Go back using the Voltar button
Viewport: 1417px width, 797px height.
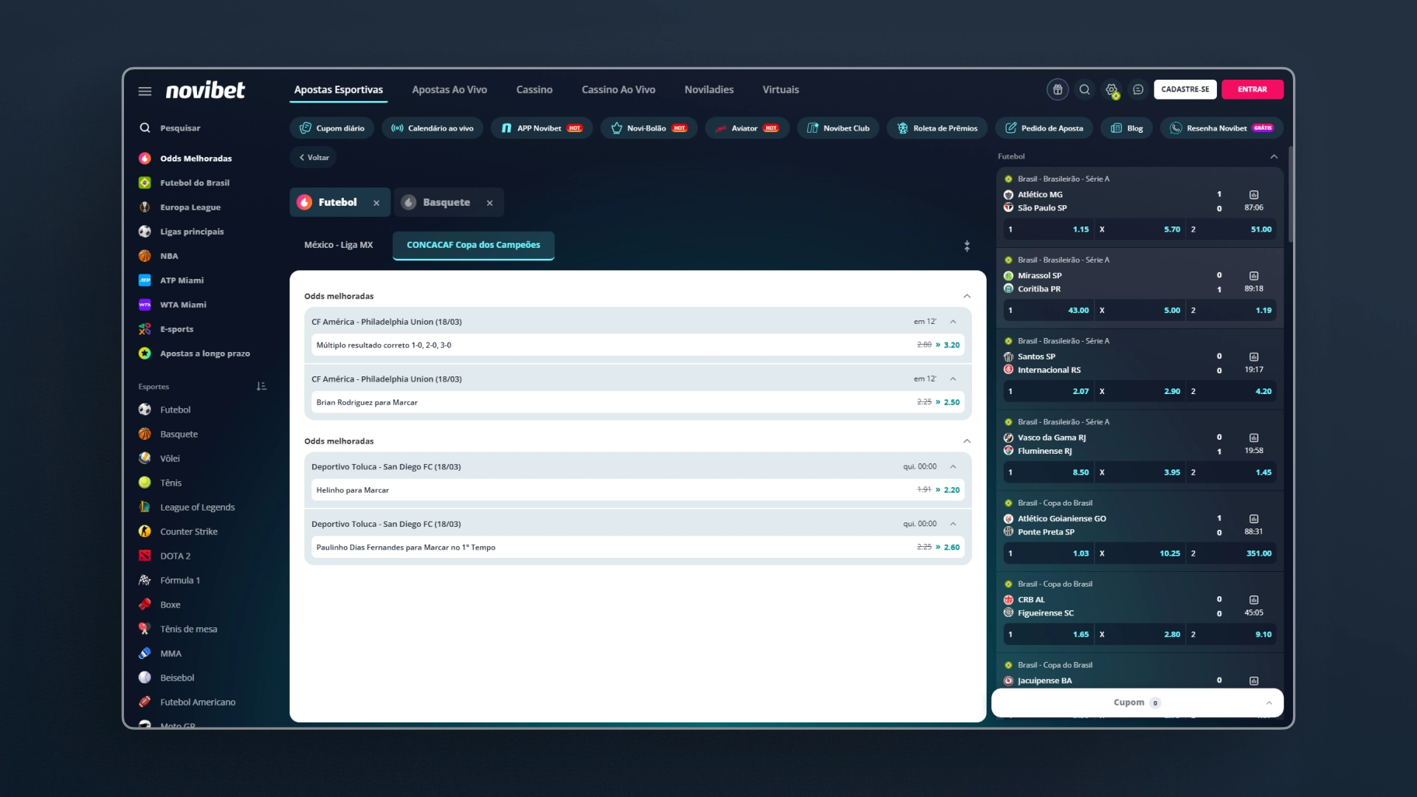314,157
